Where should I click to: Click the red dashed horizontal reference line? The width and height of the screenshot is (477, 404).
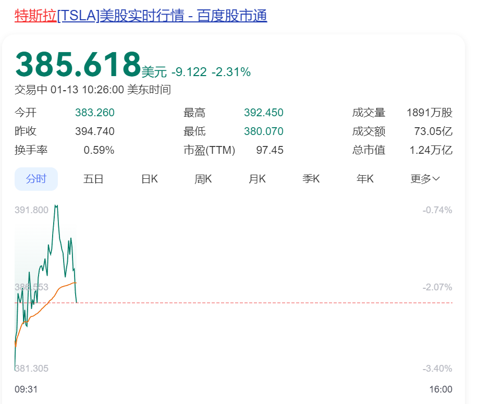coord(261,302)
